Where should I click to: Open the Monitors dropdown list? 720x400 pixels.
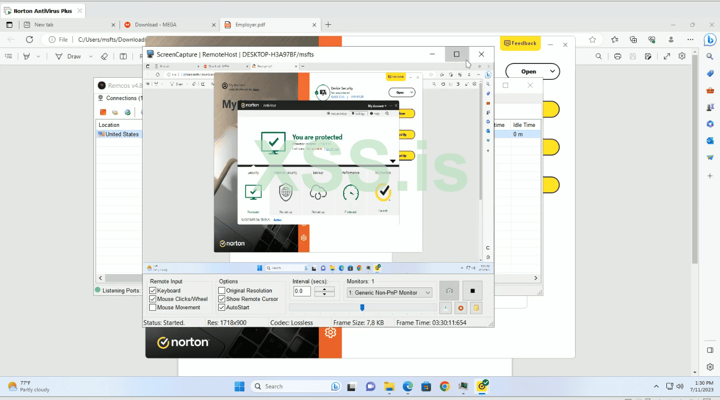(x=389, y=293)
